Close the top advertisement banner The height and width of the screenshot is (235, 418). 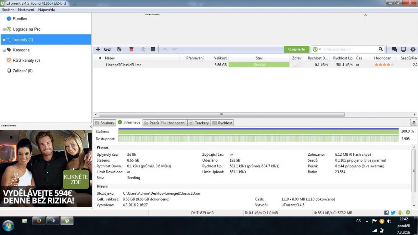click(365, 15)
